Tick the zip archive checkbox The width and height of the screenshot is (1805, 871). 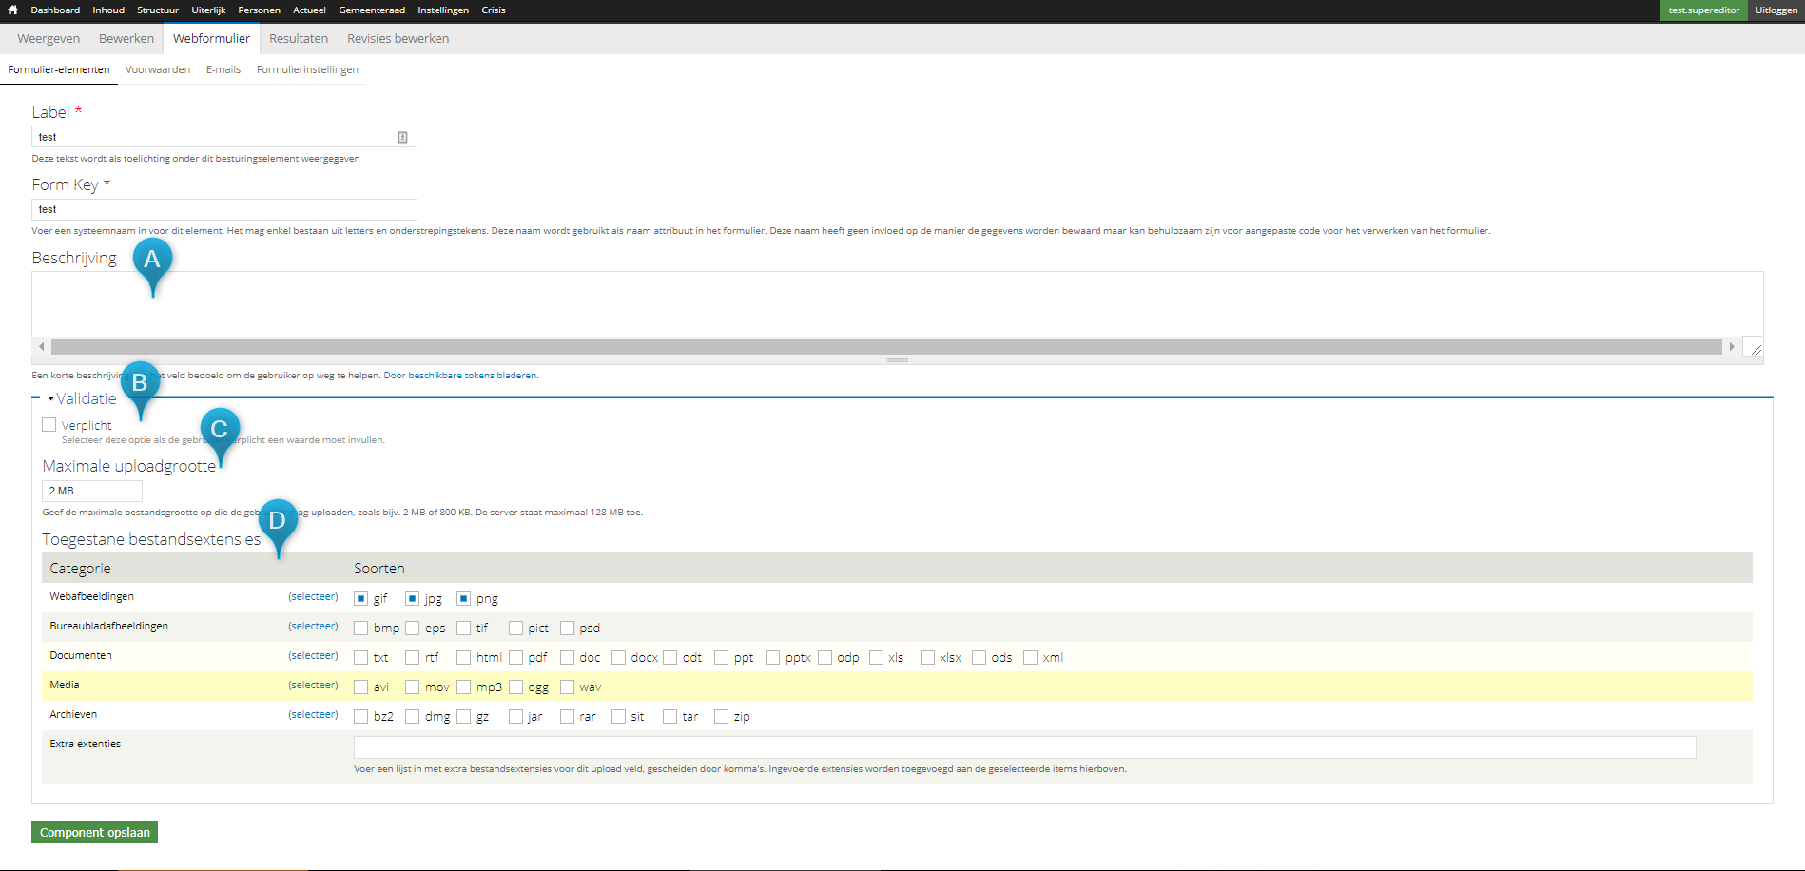(x=721, y=717)
